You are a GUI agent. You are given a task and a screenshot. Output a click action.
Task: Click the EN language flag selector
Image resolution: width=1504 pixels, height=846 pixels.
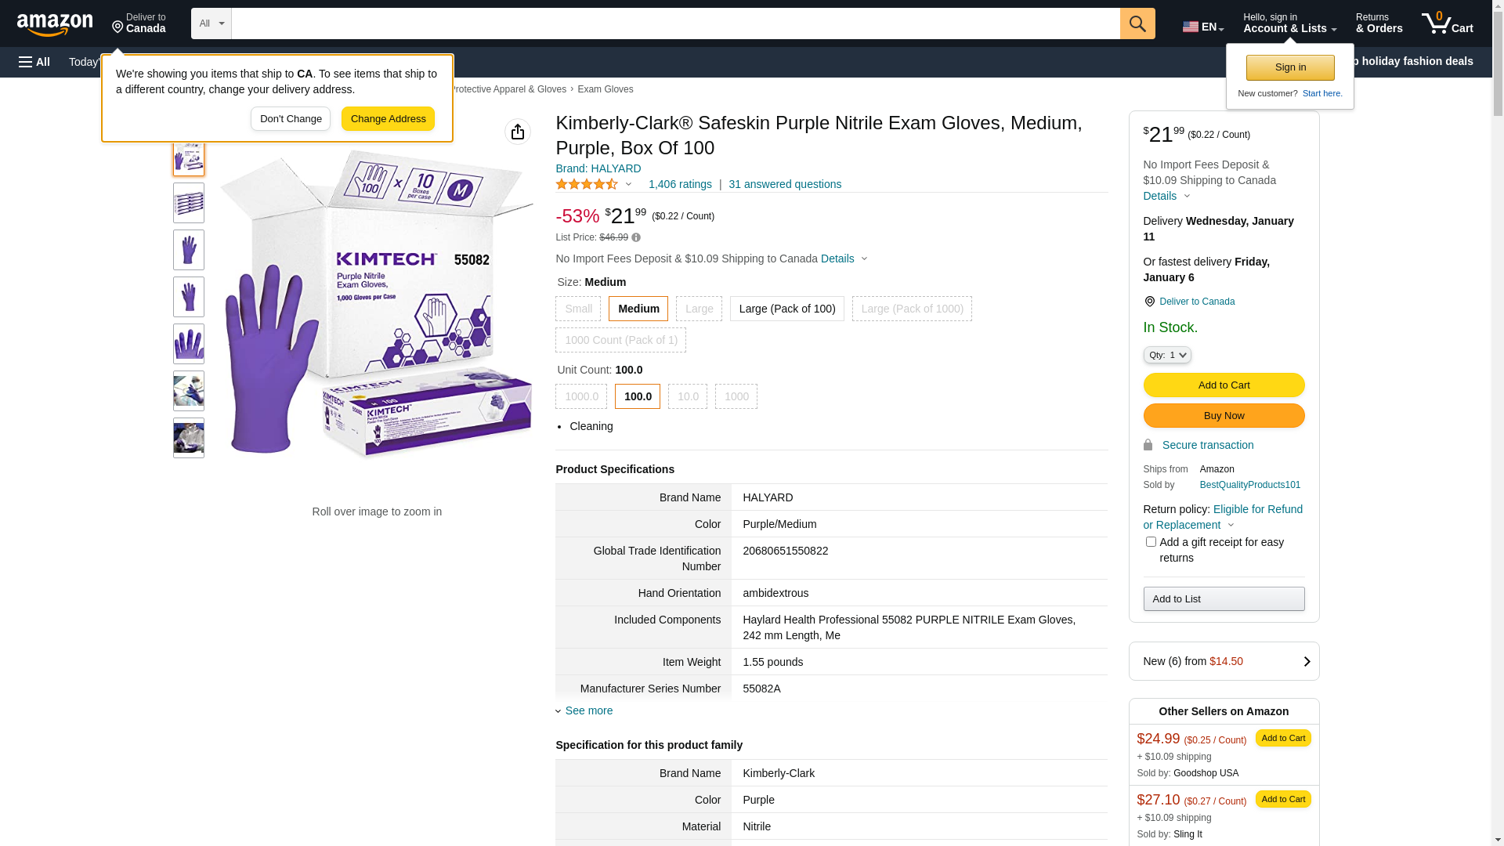1202,27
